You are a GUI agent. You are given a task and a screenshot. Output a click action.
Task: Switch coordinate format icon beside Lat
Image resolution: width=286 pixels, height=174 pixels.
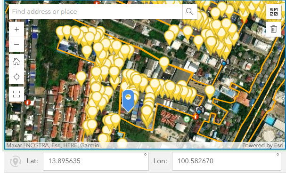click(16, 161)
